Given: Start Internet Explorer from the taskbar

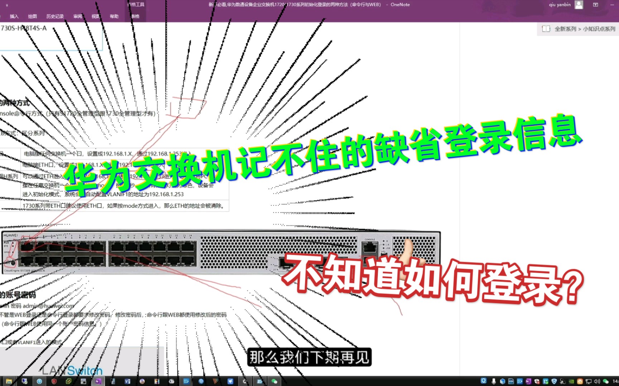Looking at the screenshot, I should 39,381.
